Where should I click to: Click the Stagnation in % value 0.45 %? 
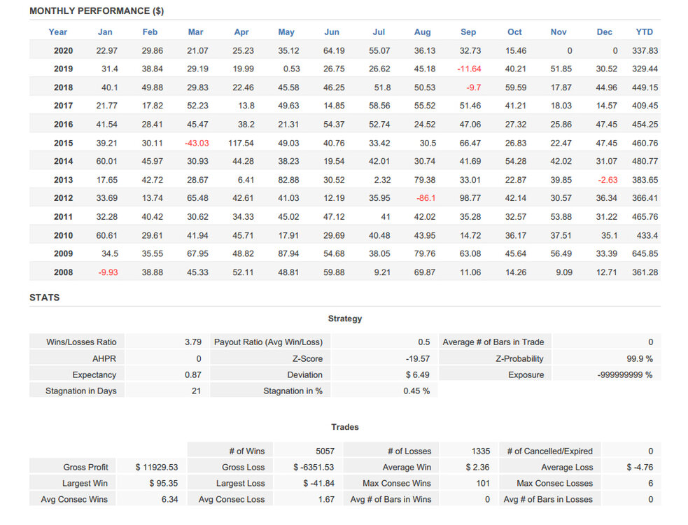pyautogui.click(x=416, y=391)
